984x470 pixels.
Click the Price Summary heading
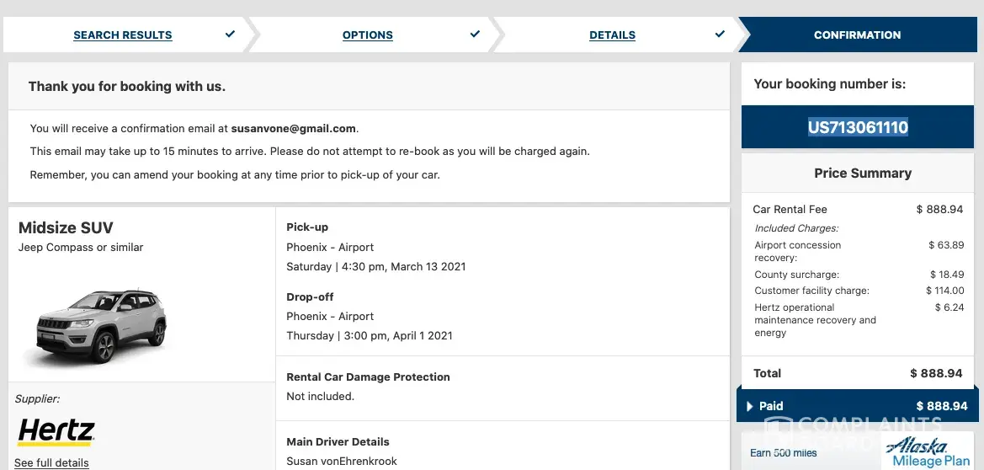pos(863,173)
